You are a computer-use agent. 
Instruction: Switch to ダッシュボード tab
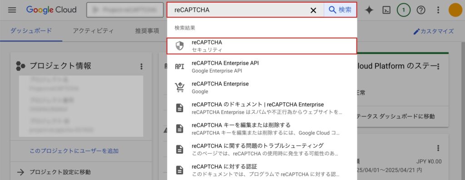pyautogui.click(x=31, y=31)
